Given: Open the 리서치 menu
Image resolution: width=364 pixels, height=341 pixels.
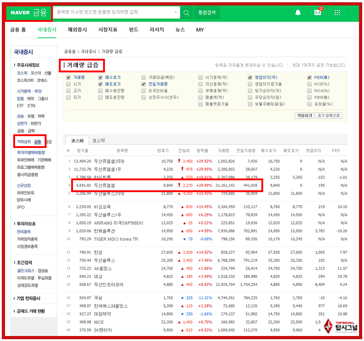Looking at the screenshot, I should [x=157, y=30].
